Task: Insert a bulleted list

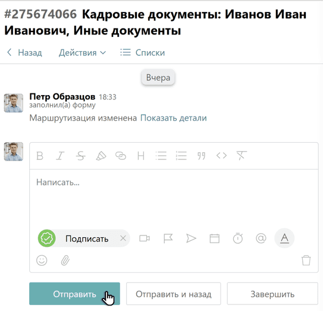Action: tap(161, 156)
